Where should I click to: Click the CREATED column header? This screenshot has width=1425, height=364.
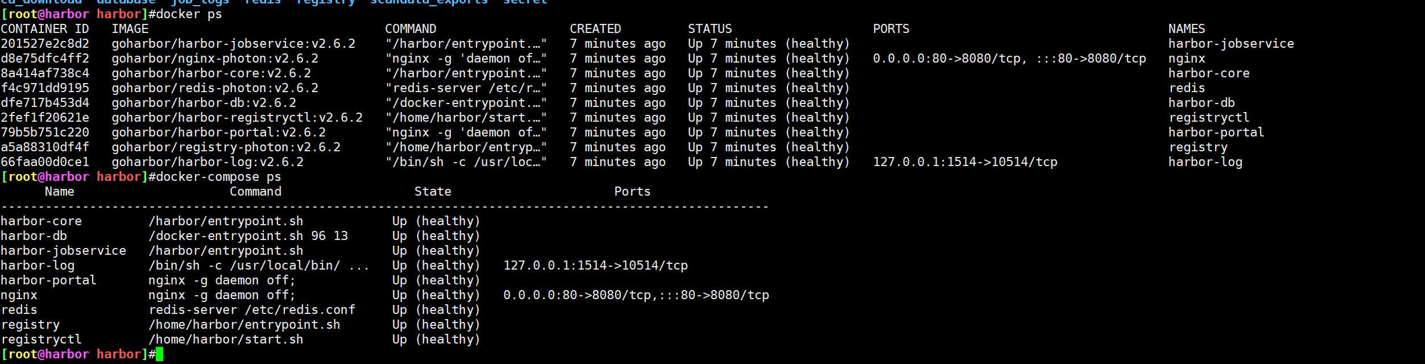(x=595, y=29)
